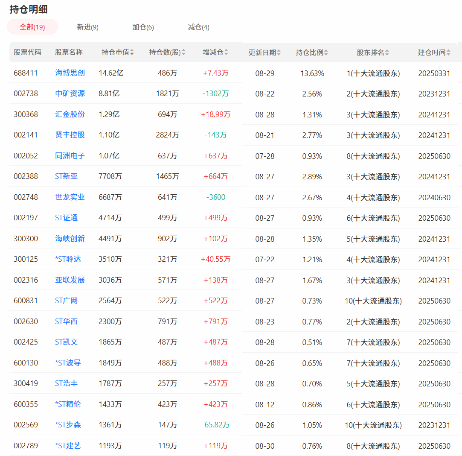Open the ST新亚 stock page

click(x=67, y=176)
